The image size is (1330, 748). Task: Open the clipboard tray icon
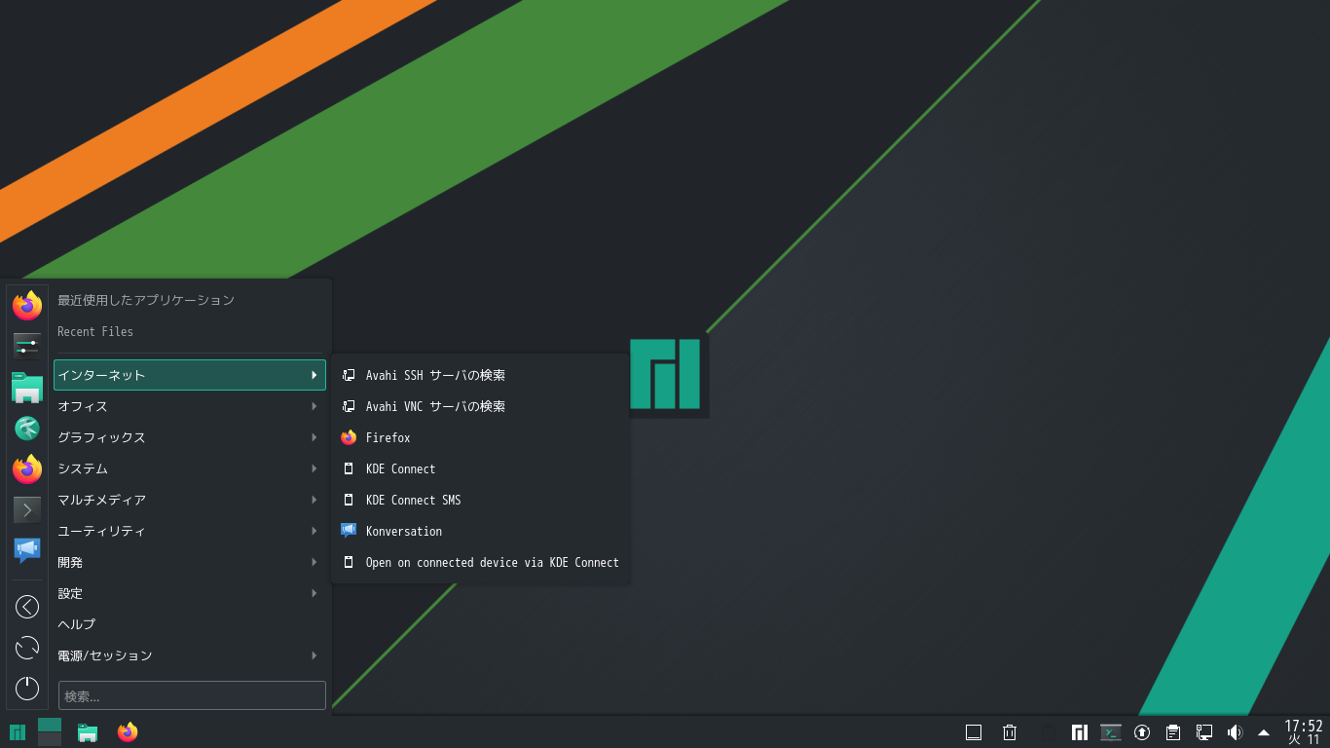point(1173,732)
